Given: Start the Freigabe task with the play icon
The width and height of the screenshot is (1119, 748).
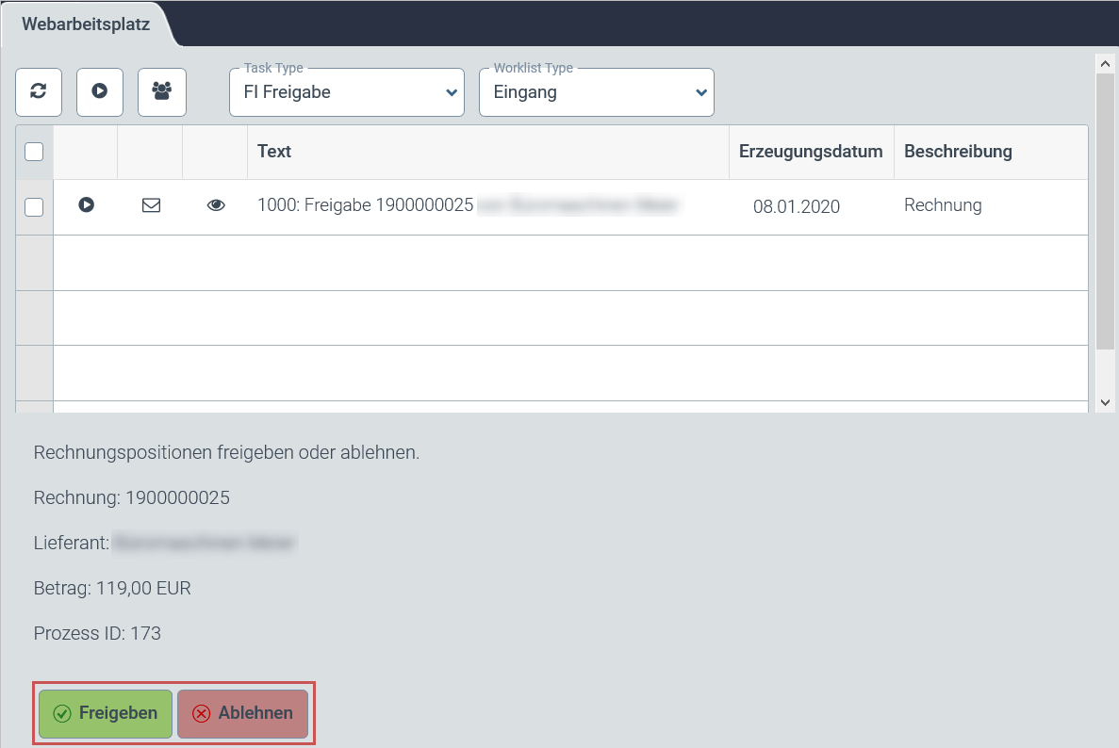Looking at the screenshot, I should point(87,205).
